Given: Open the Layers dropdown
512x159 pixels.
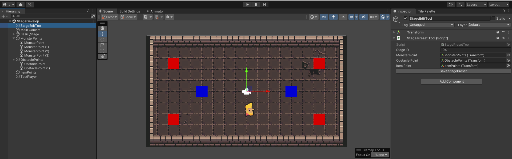Looking at the screenshot, I should (476, 5).
